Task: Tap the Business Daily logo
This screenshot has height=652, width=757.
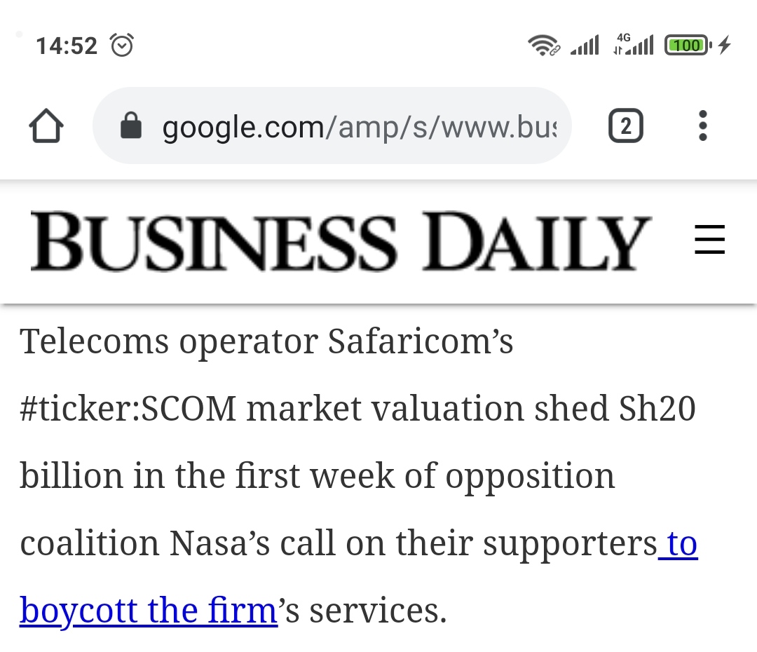Action: pos(341,241)
